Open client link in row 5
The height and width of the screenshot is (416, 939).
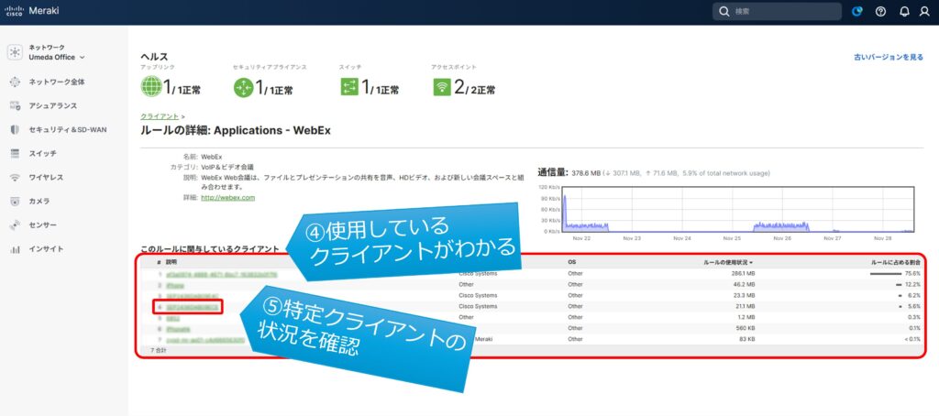172,319
